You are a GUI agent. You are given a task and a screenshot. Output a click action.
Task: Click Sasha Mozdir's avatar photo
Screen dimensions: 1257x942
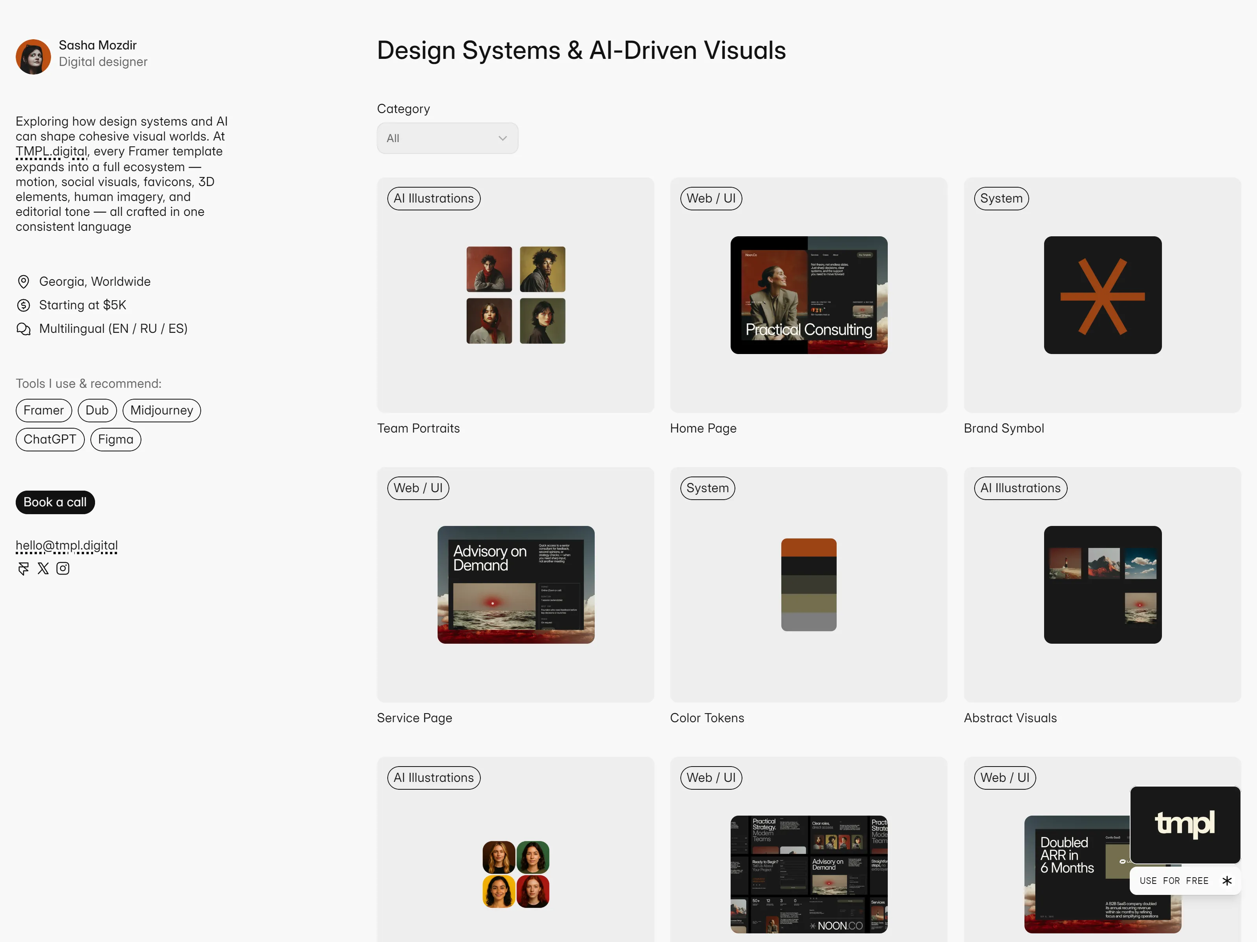[33, 57]
